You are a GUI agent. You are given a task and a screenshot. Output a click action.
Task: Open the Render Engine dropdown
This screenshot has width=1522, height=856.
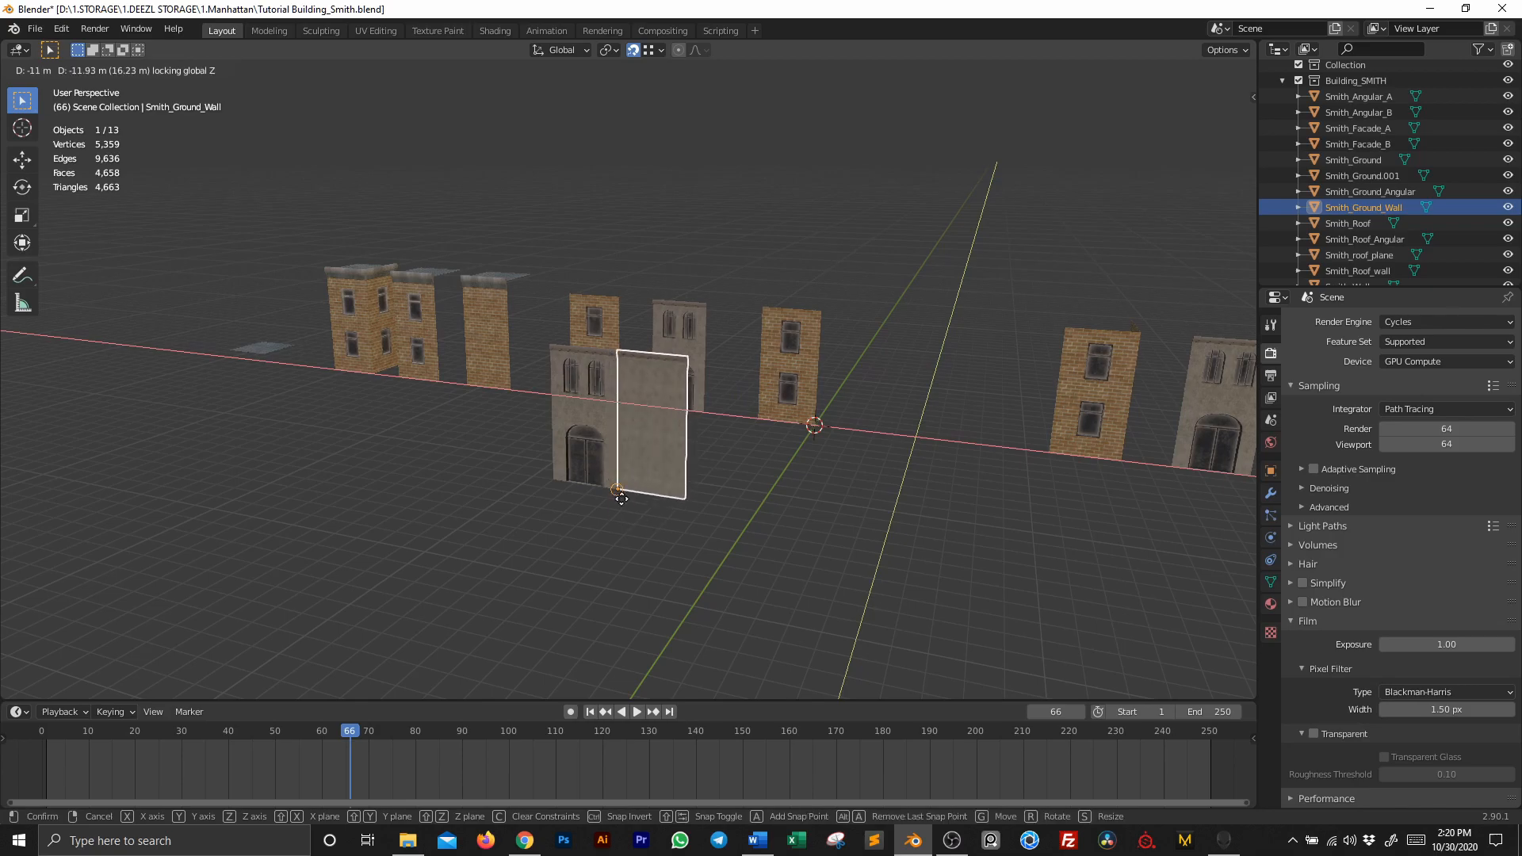coord(1447,322)
